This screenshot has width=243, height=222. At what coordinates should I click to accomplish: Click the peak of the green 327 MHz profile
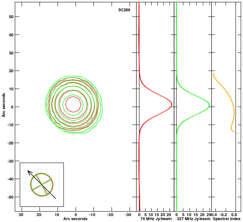(x=209, y=105)
